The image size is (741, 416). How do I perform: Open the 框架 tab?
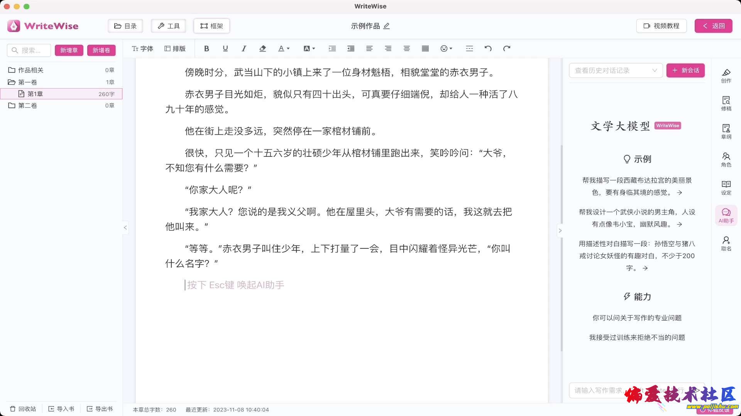(211, 26)
